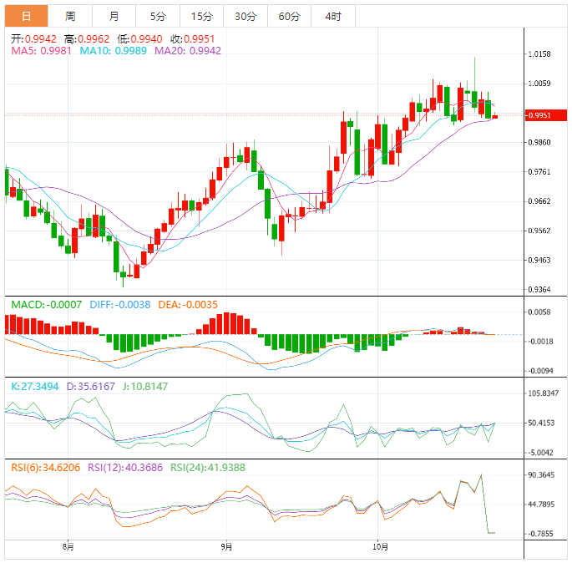572x568 pixels.
Task: Click the 9月 date axis label
Action: coord(226,546)
